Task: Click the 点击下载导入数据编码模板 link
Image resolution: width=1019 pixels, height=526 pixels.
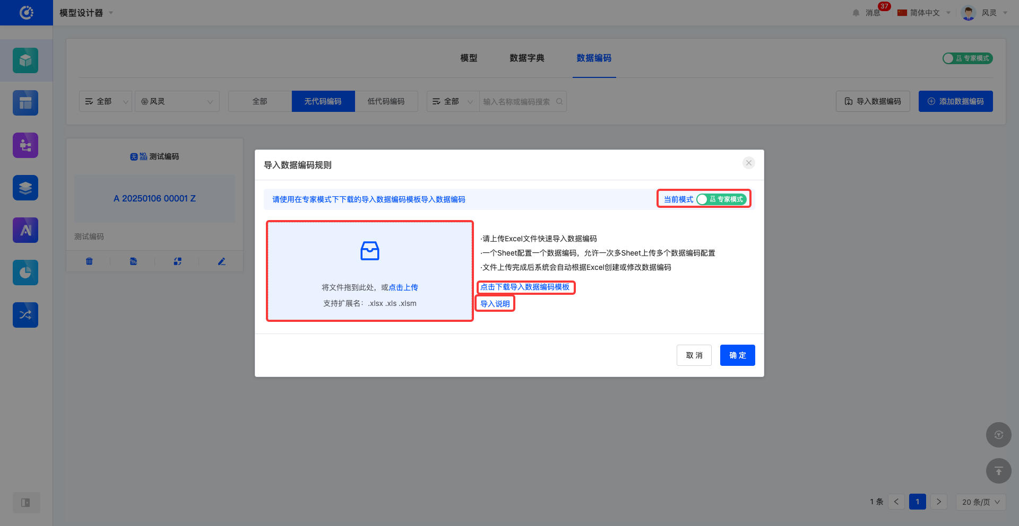Action: click(x=525, y=287)
